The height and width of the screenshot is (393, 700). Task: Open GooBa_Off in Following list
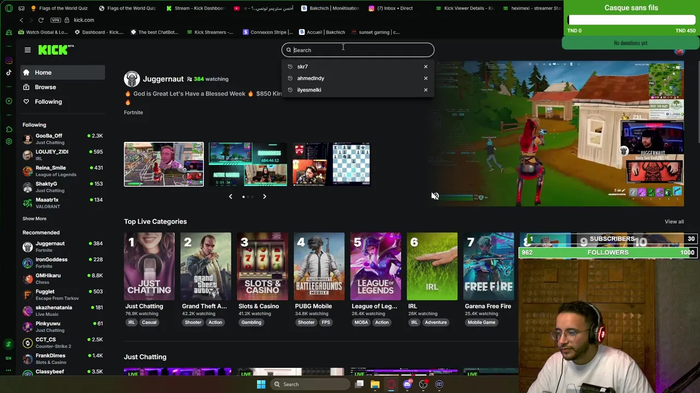point(62,139)
